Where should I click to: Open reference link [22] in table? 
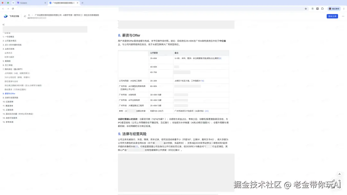207,111
